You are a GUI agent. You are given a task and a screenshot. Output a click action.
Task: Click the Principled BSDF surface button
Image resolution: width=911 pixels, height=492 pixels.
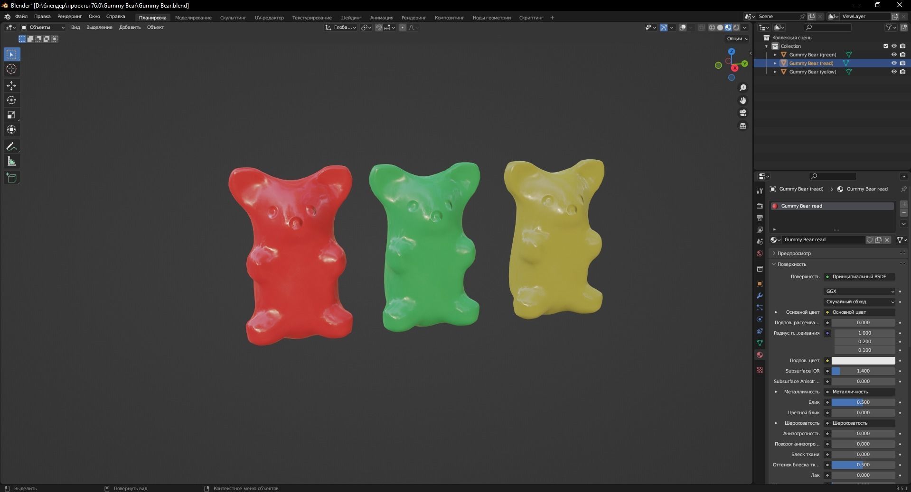(x=860, y=276)
